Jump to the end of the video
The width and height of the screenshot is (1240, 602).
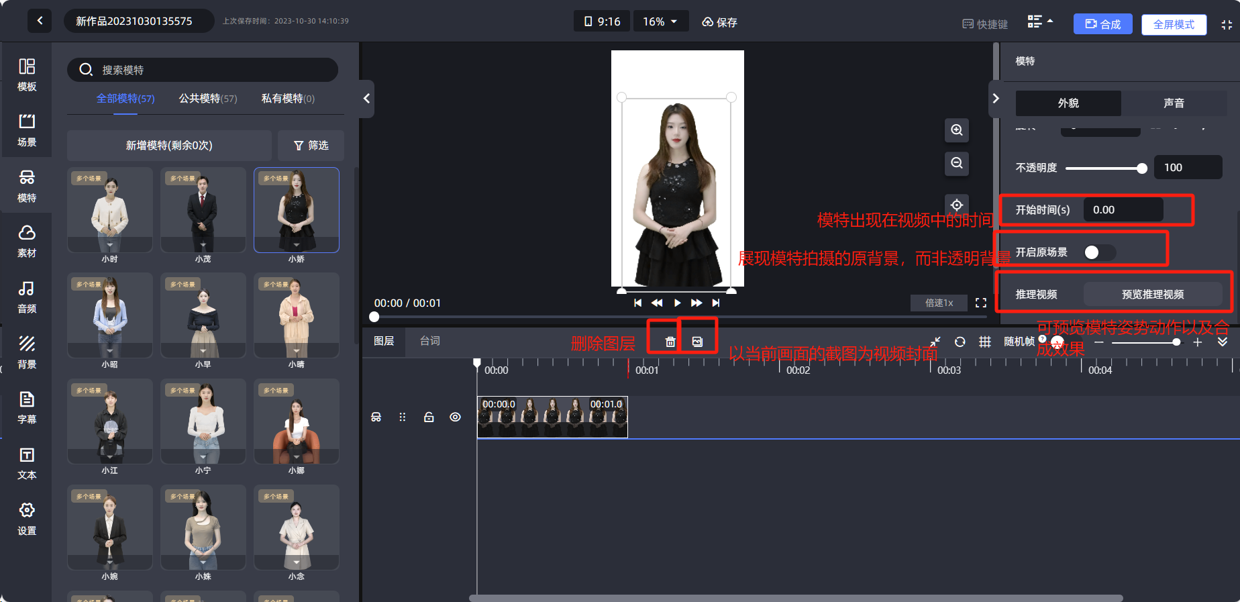pos(716,303)
